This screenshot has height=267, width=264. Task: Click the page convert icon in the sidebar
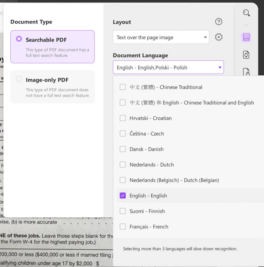tap(246, 55)
